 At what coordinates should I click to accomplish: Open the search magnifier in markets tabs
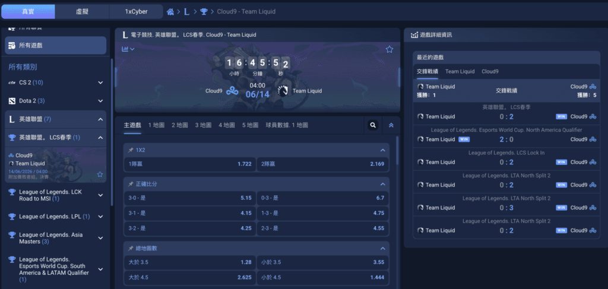(x=373, y=125)
